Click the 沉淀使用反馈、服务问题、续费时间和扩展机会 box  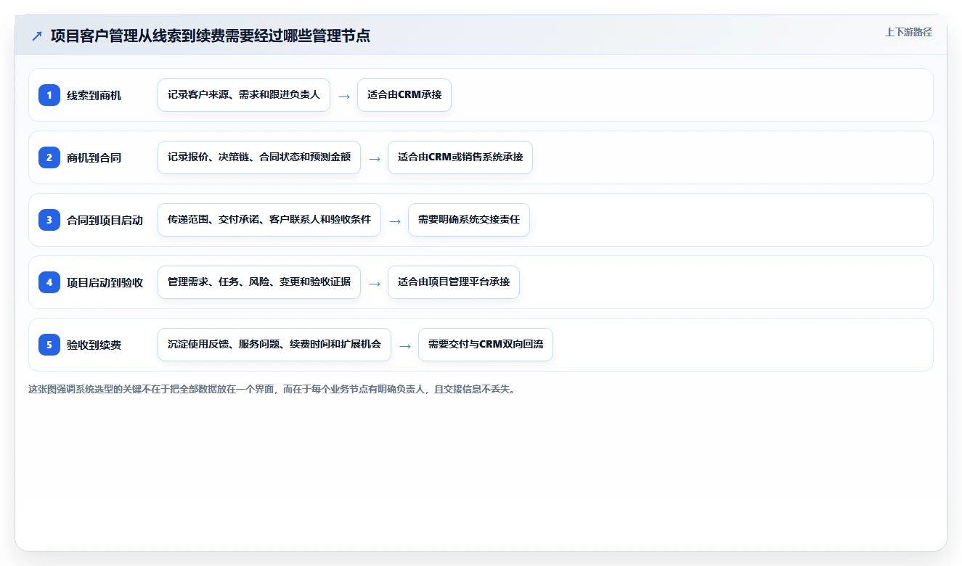tap(274, 345)
